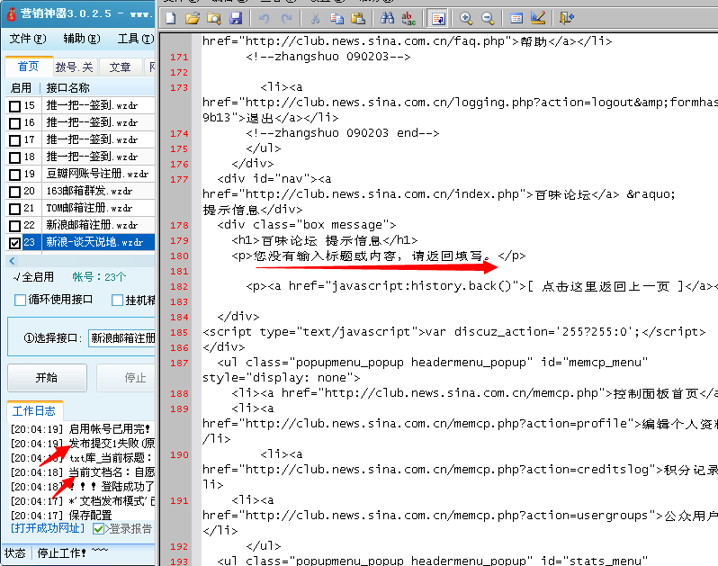Switch to 文章 tab
This screenshot has width=718, height=566.
pyautogui.click(x=120, y=67)
